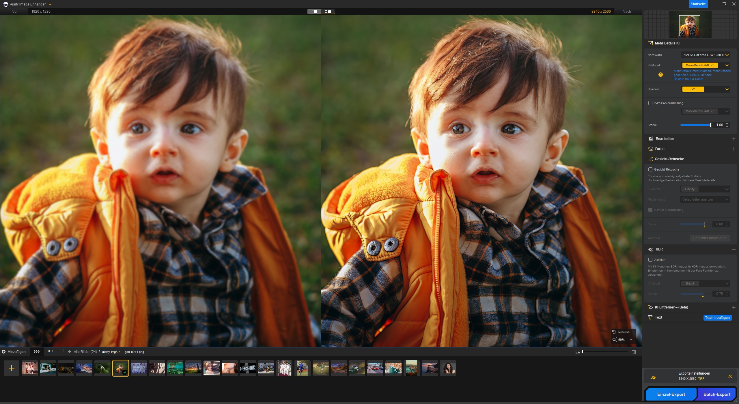This screenshot has width=739, height=404.
Task: Click the zoom magnifier icon
Action: pyautogui.click(x=614, y=340)
